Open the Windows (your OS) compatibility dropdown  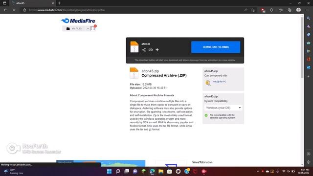point(223,108)
